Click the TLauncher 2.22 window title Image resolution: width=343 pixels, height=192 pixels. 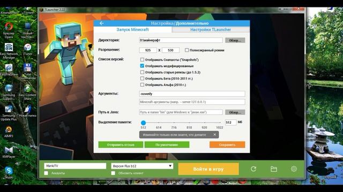click(54, 10)
